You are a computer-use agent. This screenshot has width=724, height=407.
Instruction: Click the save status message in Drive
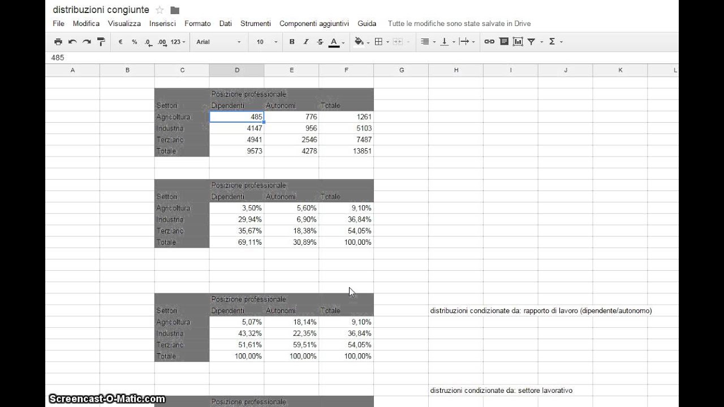[x=459, y=24]
